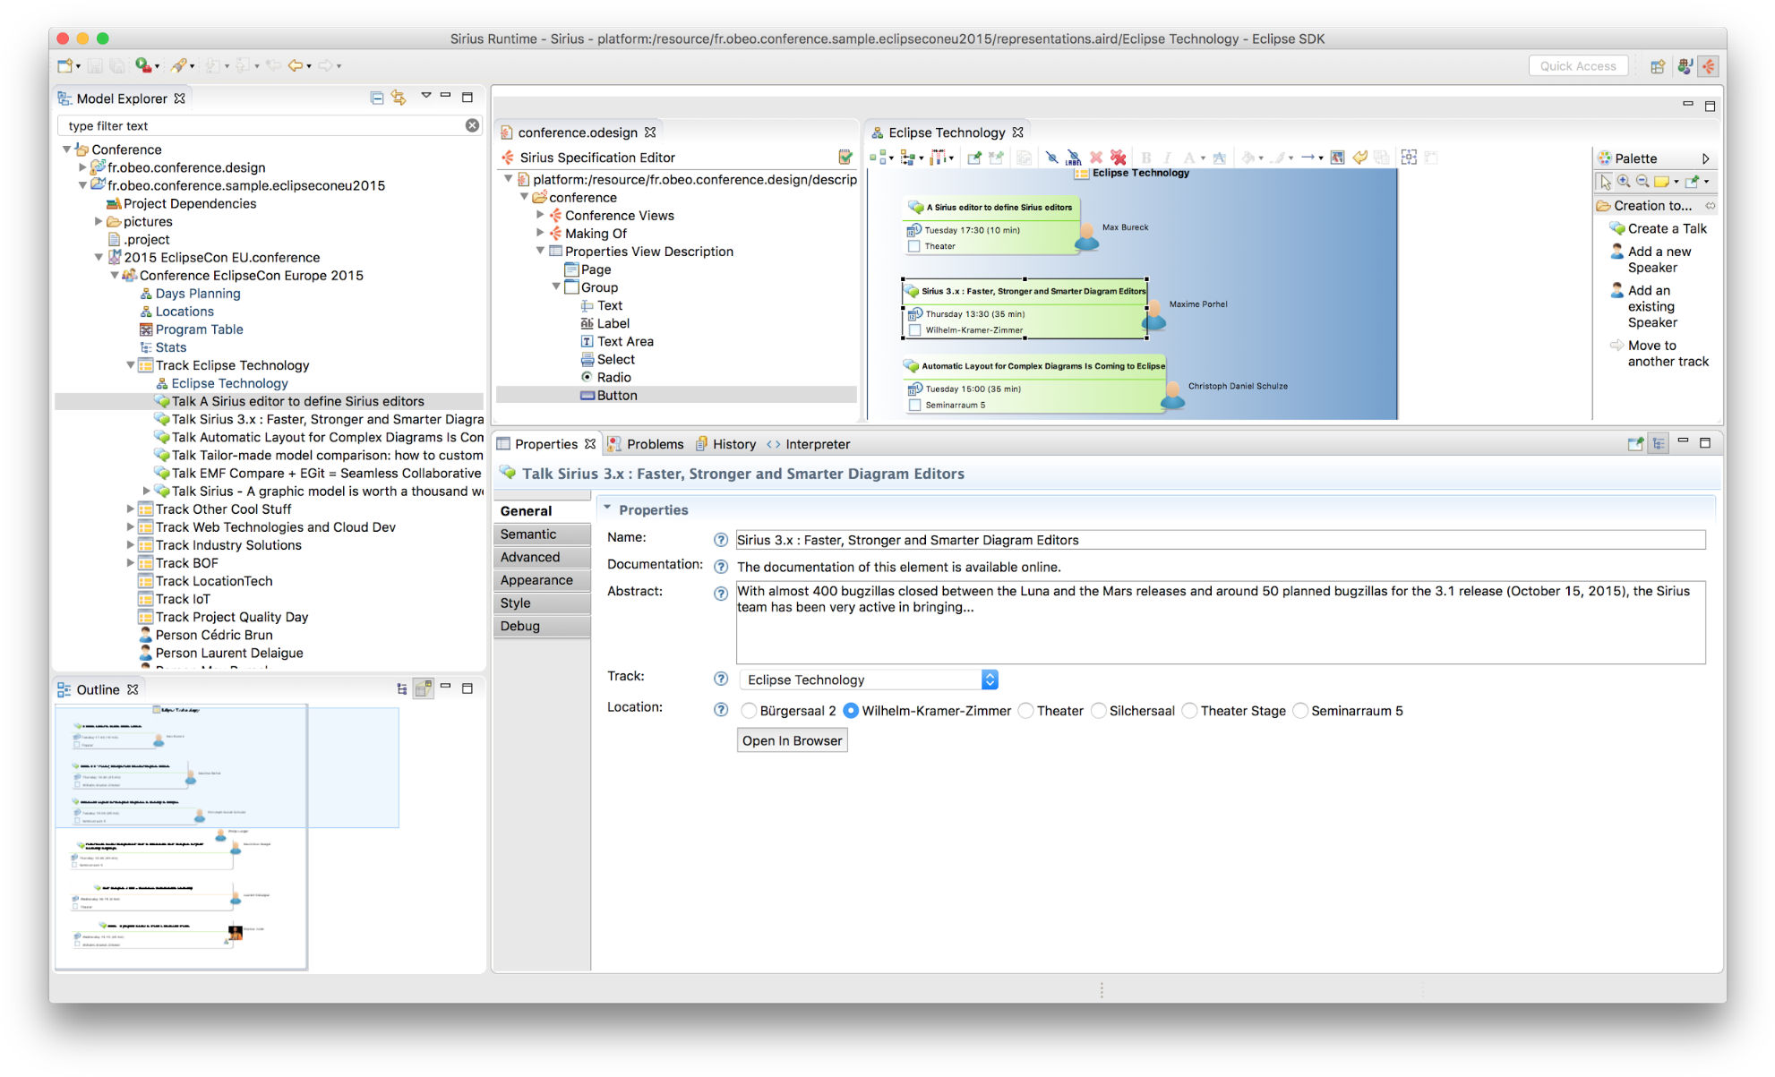Expand Track Web Technologies and Cloud Dev
The width and height of the screenshot is (1775, 1077).
pyautogui.click(x=131, y=527)
